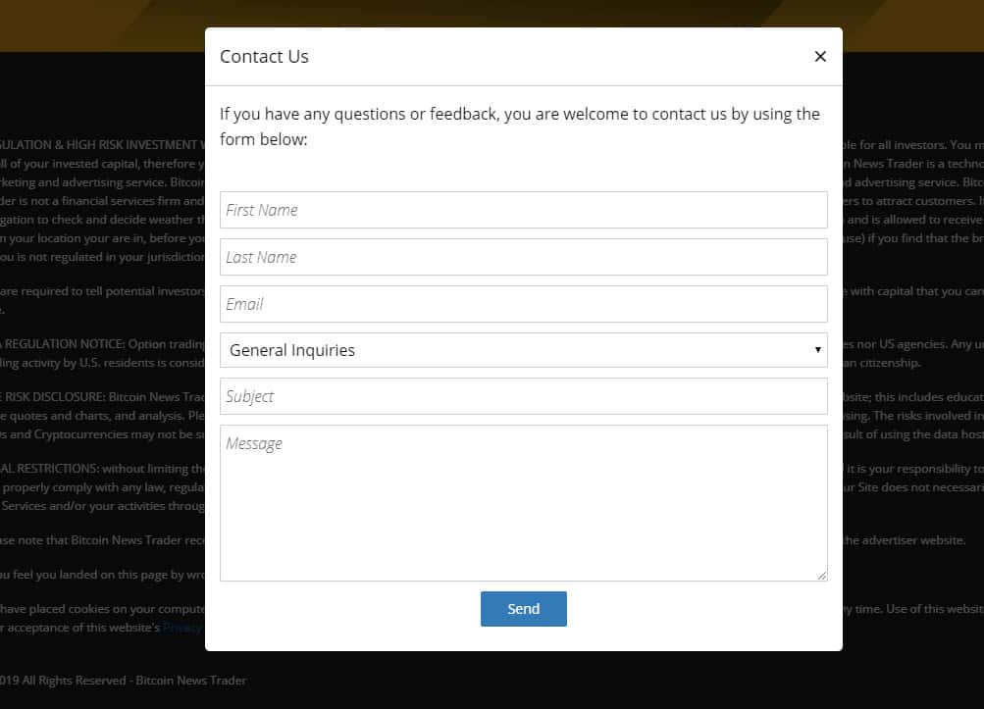Image resolution: width=984 pixels, height=709 pixels.
Task: Focus the Last Name input
Action: (x=523, y=257)
